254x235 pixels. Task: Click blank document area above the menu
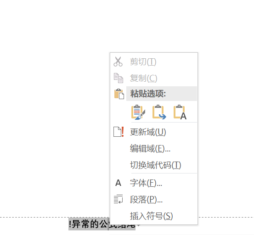pyautogui.click(x=126, y=26)
